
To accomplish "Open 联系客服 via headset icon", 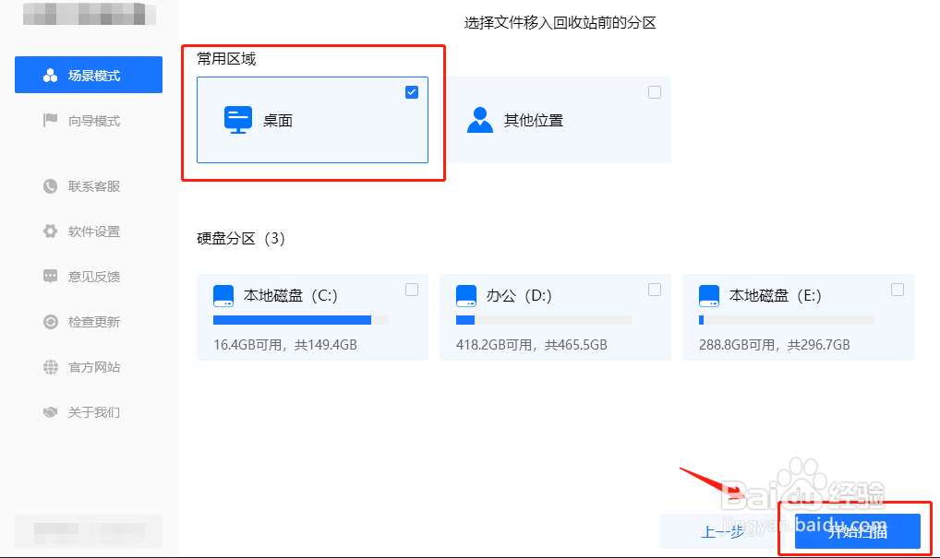I will (49, 186).
